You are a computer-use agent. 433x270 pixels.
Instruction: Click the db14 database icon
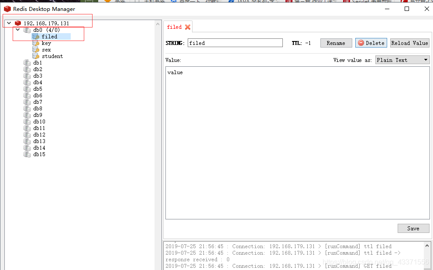point(27,148)
